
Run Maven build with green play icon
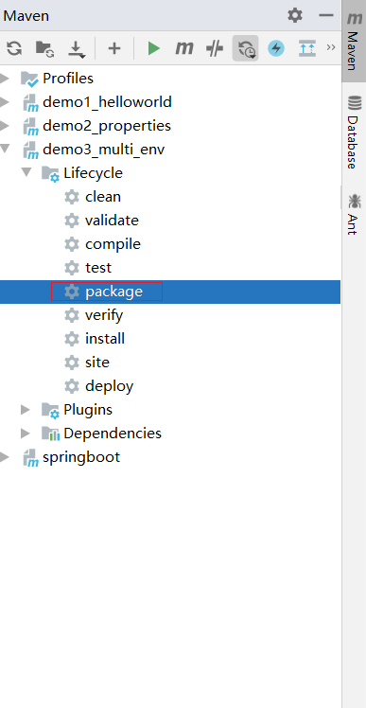coord(154,48)
